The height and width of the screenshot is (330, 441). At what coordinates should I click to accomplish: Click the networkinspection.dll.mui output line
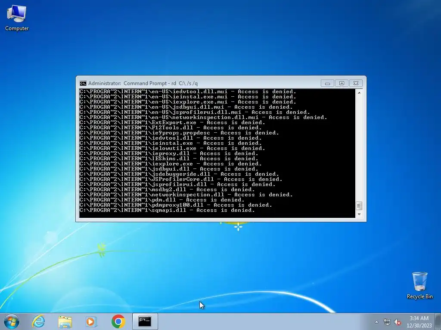pyautogui.click(x=203, y=117)
